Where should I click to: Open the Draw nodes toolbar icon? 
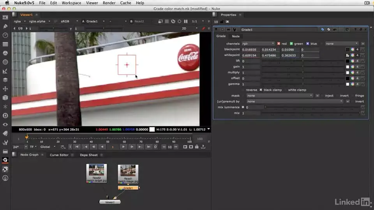pos(5,26)
